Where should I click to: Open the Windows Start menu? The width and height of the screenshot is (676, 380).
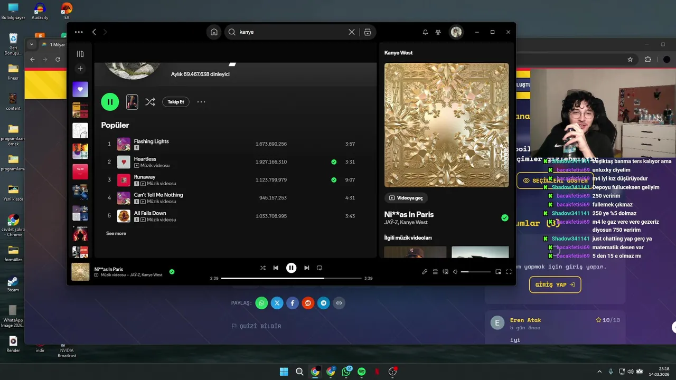[x=284, y=372]
